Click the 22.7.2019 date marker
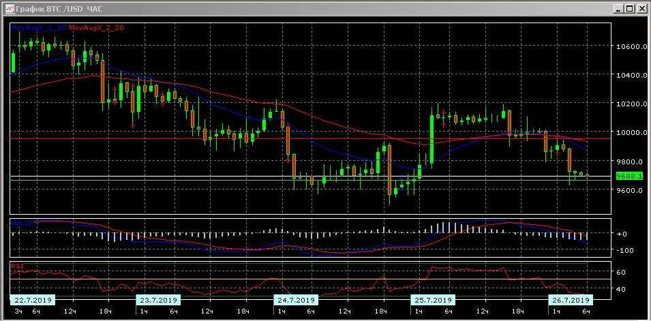The image size is (651, 321). [x=31, y=300]
